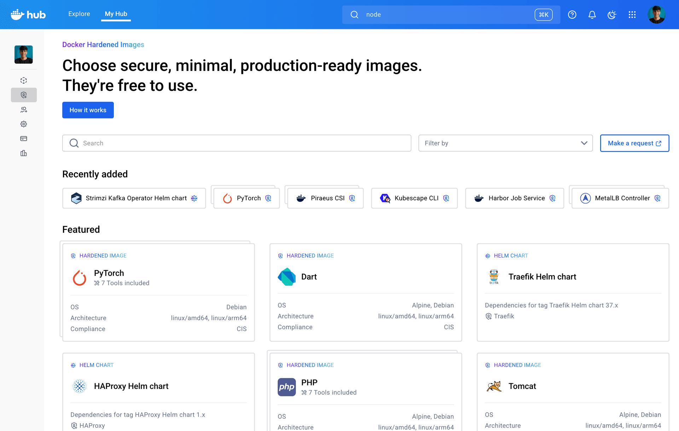
Task: Click the Dart logo icon
Action: coord(287,277)
